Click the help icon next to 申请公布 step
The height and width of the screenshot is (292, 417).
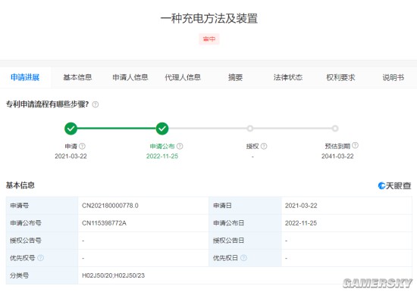tap(180, 146)
